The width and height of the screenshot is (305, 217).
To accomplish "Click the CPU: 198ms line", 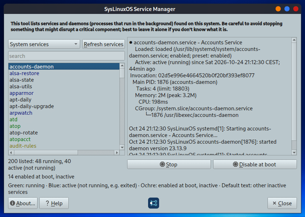I will 153,102.
